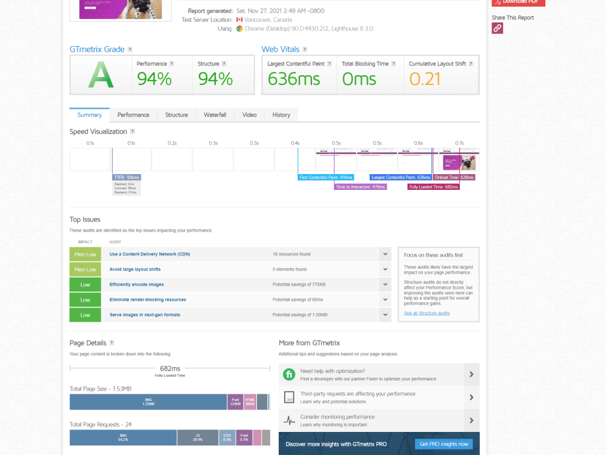The height and width of the screenshot is (455, 606).
Task: Click First Contentful Paint 414ms marker
Action: pos(326,177)
